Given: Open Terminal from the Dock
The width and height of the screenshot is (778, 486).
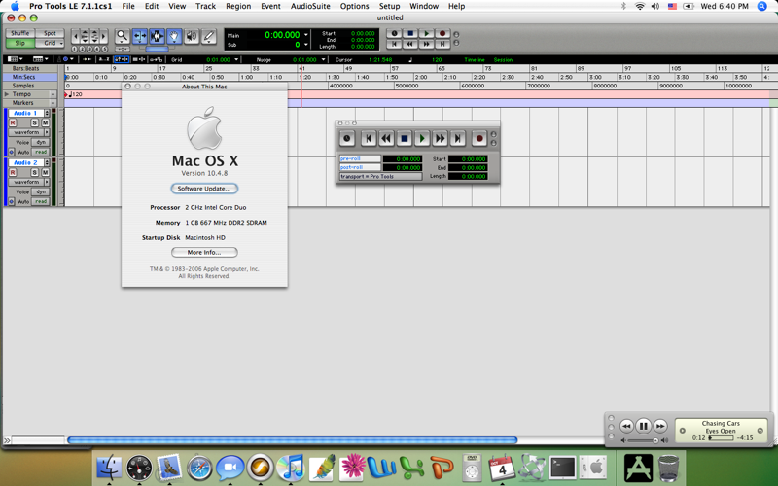Looking at the screenshot, I should pos(563,468).
